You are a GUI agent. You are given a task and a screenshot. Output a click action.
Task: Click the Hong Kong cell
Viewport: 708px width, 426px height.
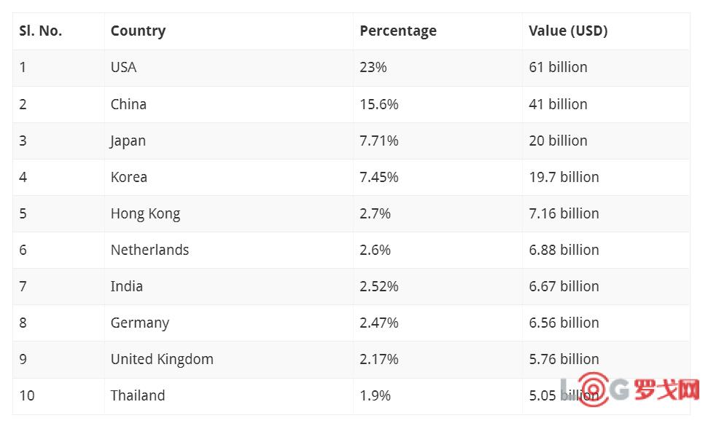(x=145, y=213)
